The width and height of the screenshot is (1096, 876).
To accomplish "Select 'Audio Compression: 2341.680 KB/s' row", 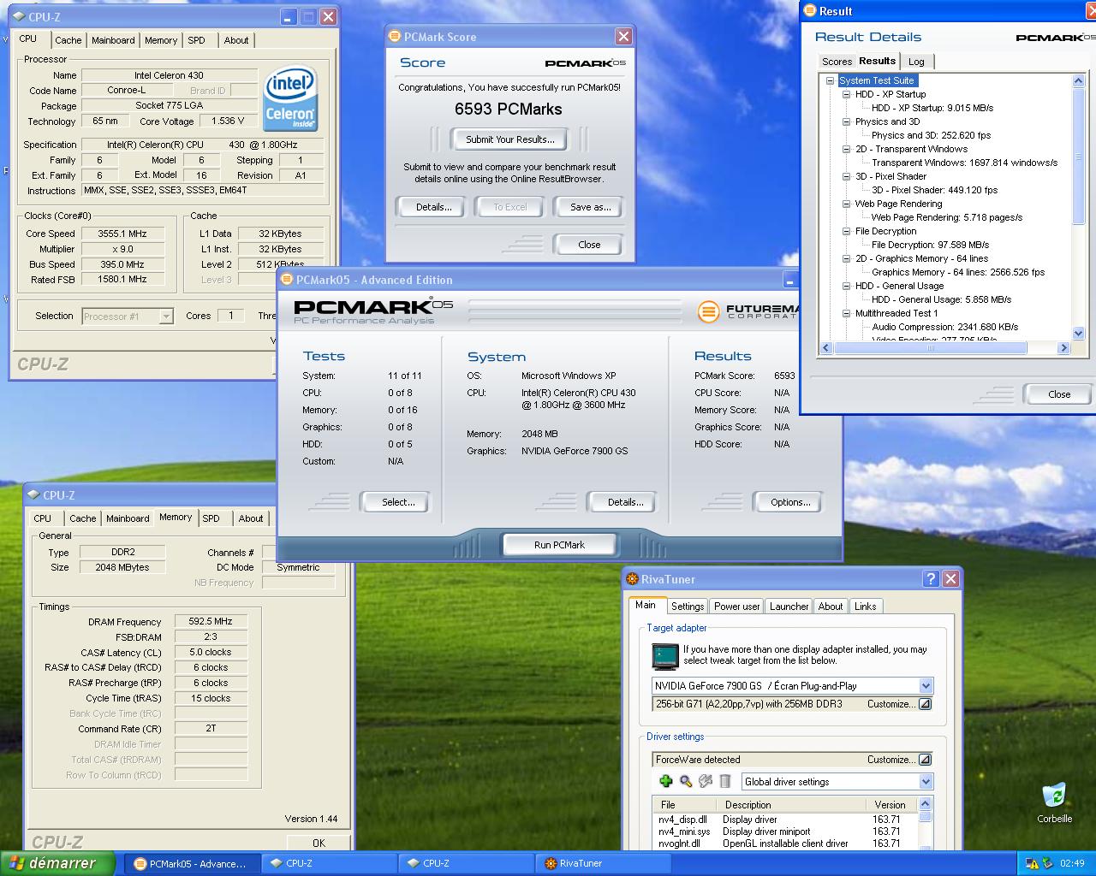I will click(944, 327).
